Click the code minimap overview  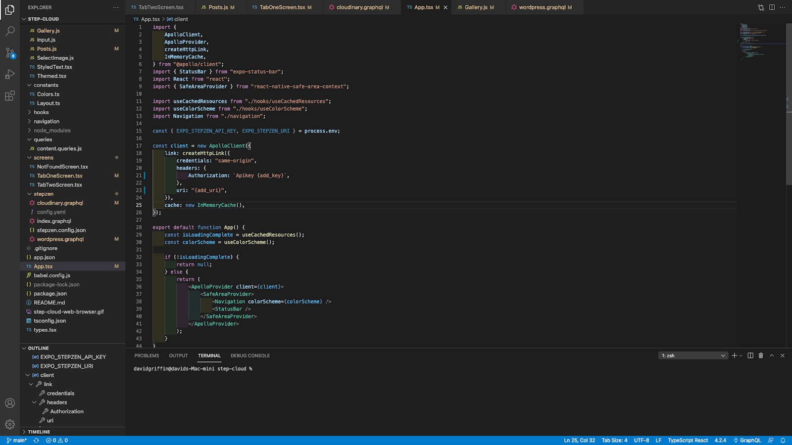pyautogui.click(x=762, y=42)
